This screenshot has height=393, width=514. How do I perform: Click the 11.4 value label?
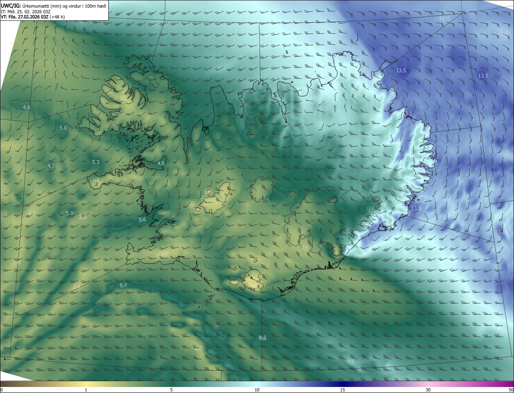pyautogui.click(x=444, y=18)
